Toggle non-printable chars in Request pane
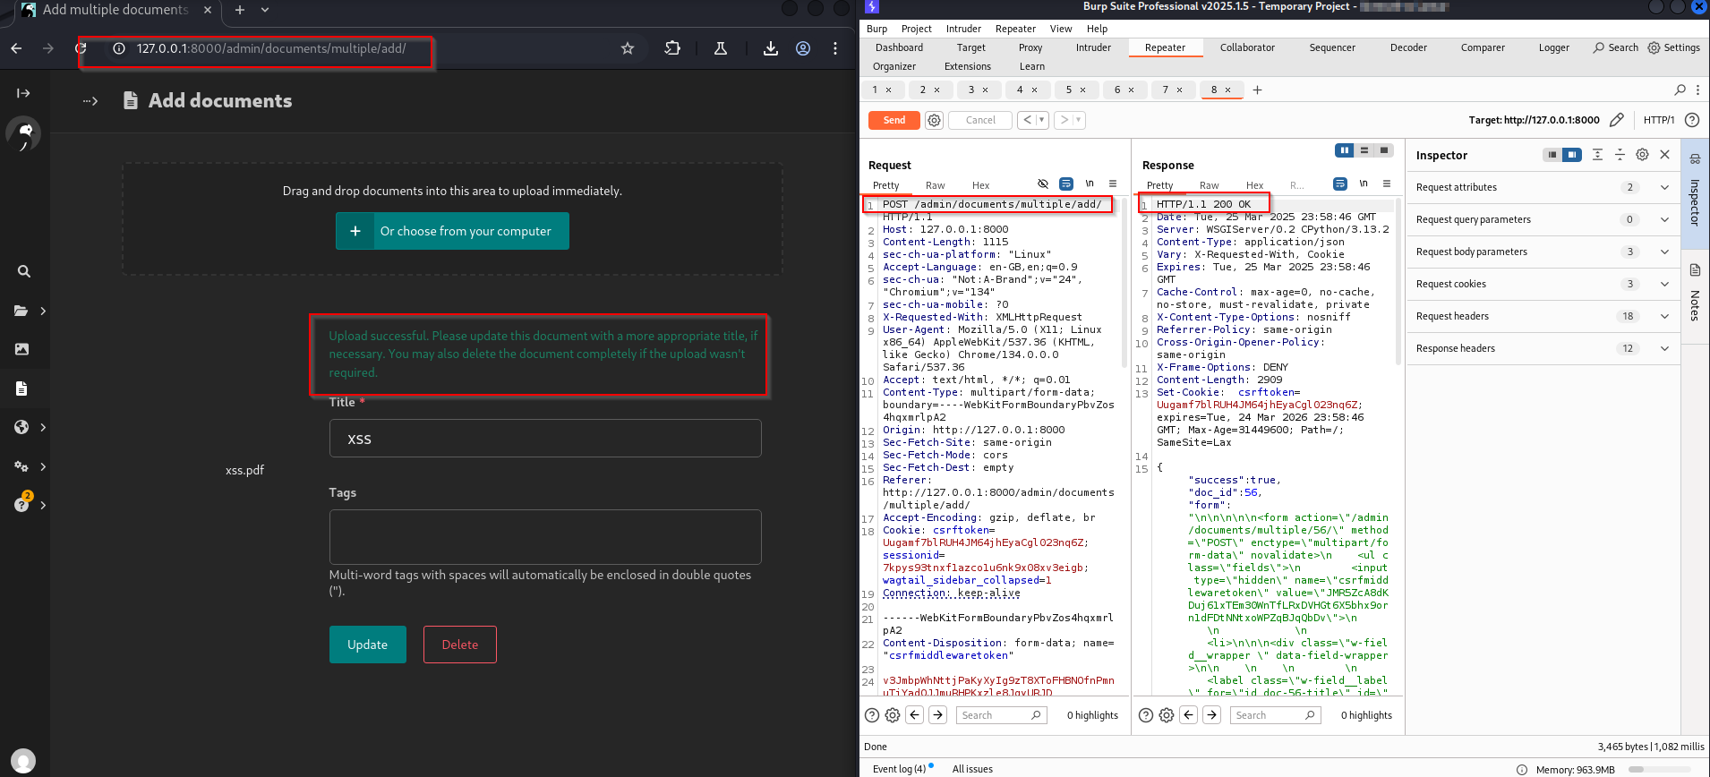The height and width of the screenshot is (777, 1710). click(x=1090, y=184)
